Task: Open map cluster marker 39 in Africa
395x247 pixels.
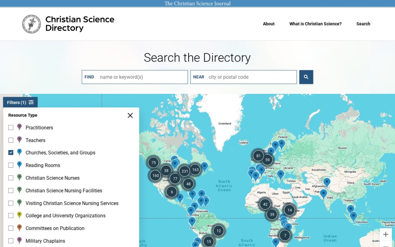Action: click(272, 214)
